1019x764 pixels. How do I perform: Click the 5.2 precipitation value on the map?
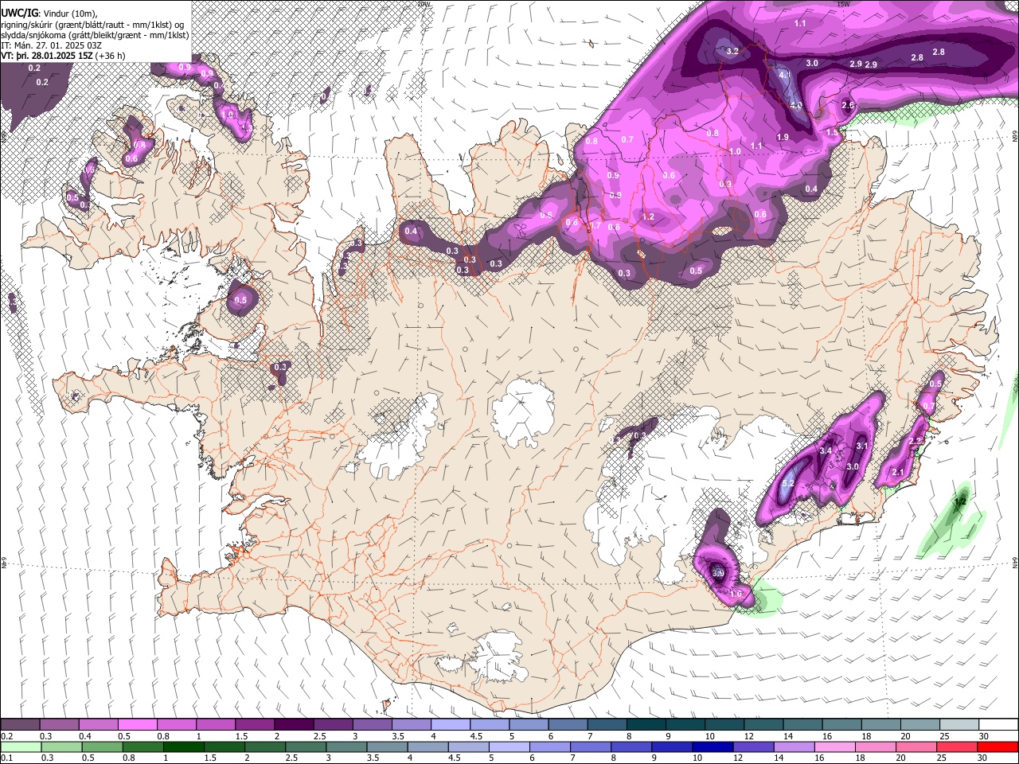[789, 484]
